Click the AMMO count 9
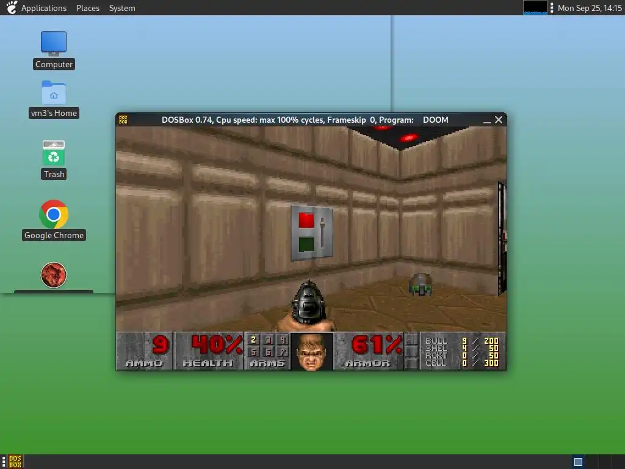 (145, 351)
